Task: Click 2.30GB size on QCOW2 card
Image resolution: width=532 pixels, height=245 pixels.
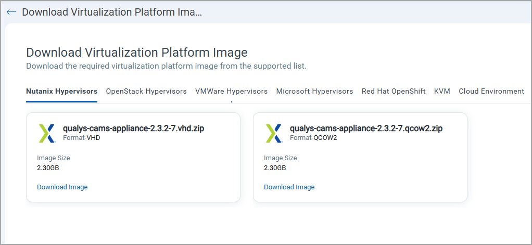Action: tap(275, 167)
